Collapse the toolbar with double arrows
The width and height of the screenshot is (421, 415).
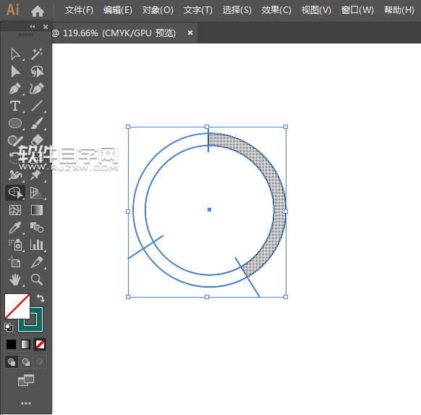(x=33, y=26)
